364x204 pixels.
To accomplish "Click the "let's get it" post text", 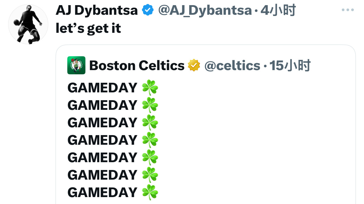I will (x=88, y=28).
